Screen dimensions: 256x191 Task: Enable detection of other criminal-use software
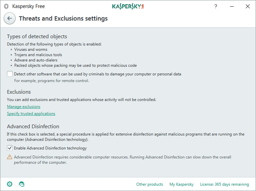(10, 74)
